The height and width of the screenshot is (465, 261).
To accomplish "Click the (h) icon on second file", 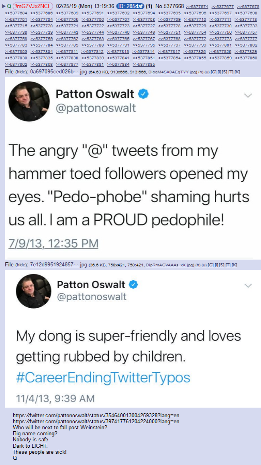I will point(198,265).
